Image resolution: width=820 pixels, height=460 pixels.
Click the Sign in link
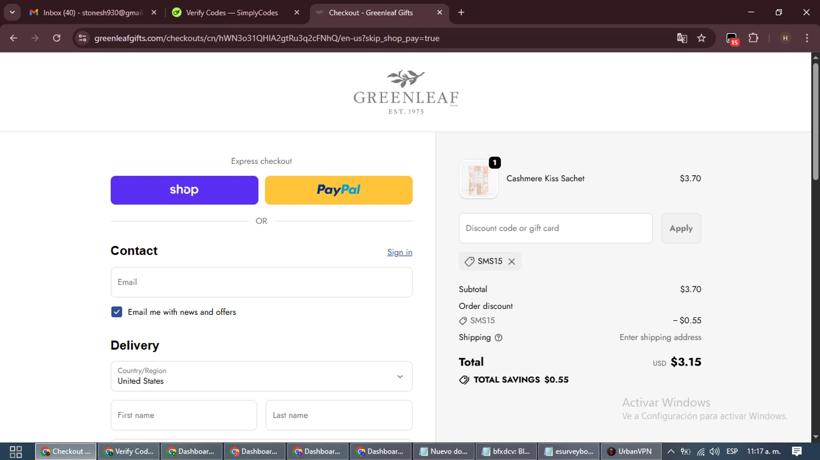coord(400,252)
